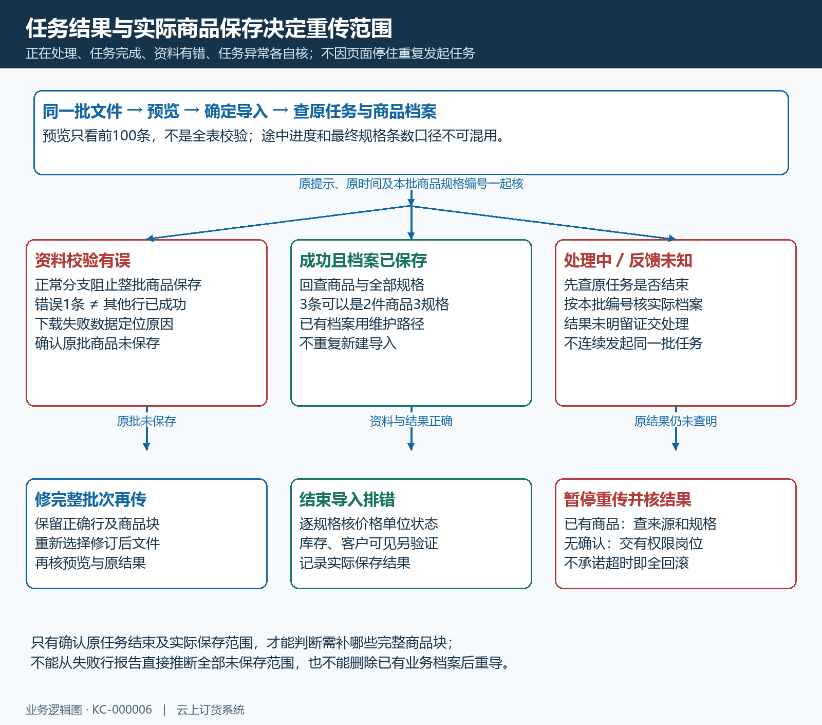822x725 pixels.
Task: Click line 按本批编号核实际档案
Action: 633,304
